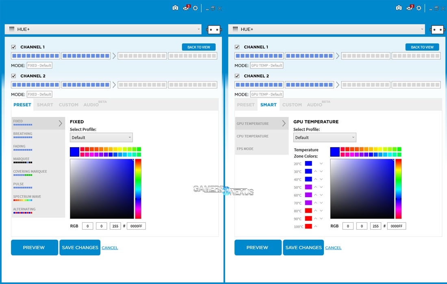Click the CANCEL link below the FIXED preset panel

[110, 248]
